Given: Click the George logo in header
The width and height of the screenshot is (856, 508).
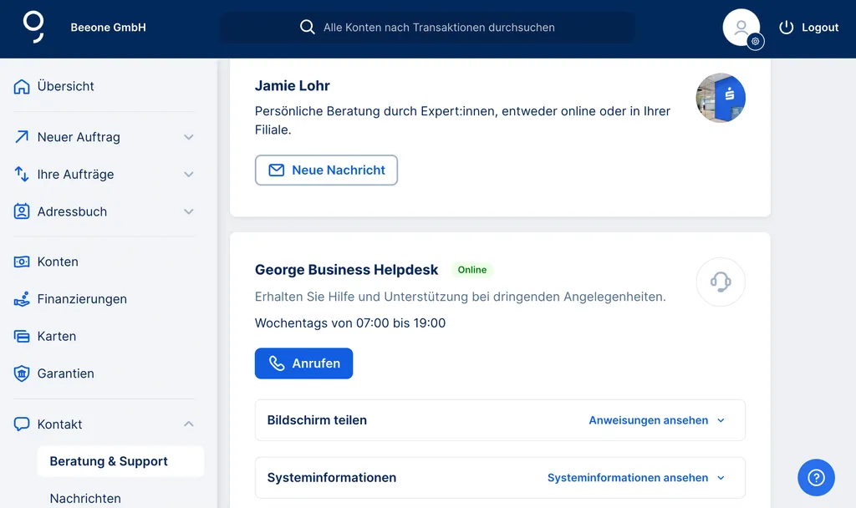Looking at the screenshot, I should (33, 27).
